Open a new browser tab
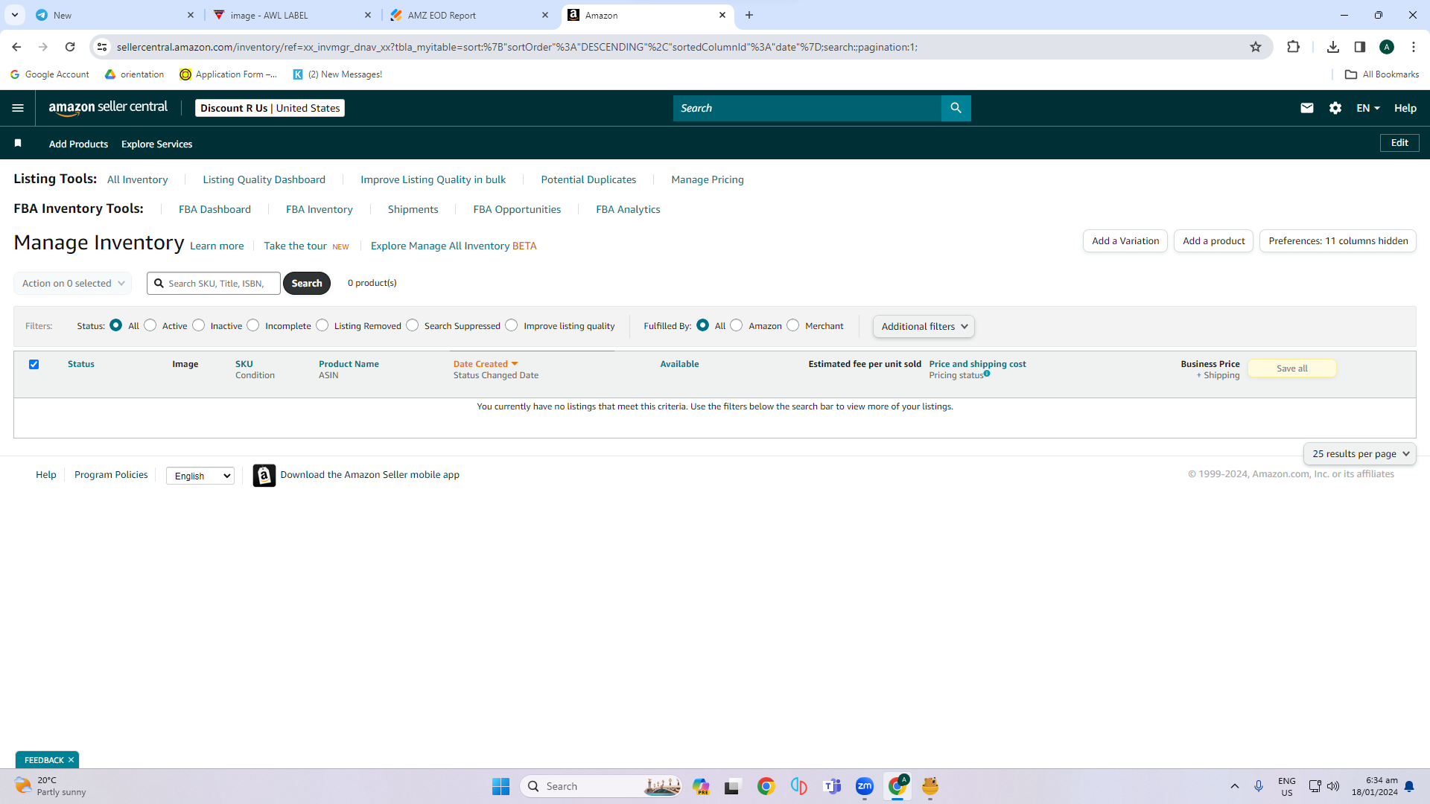 (749, 15)
